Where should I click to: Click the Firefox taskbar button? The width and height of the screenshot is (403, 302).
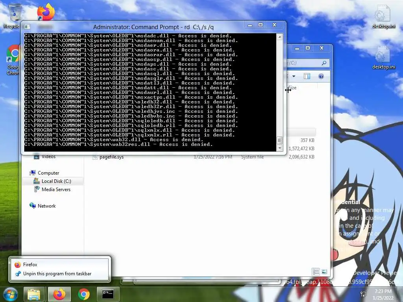click(x=59, y=294)
